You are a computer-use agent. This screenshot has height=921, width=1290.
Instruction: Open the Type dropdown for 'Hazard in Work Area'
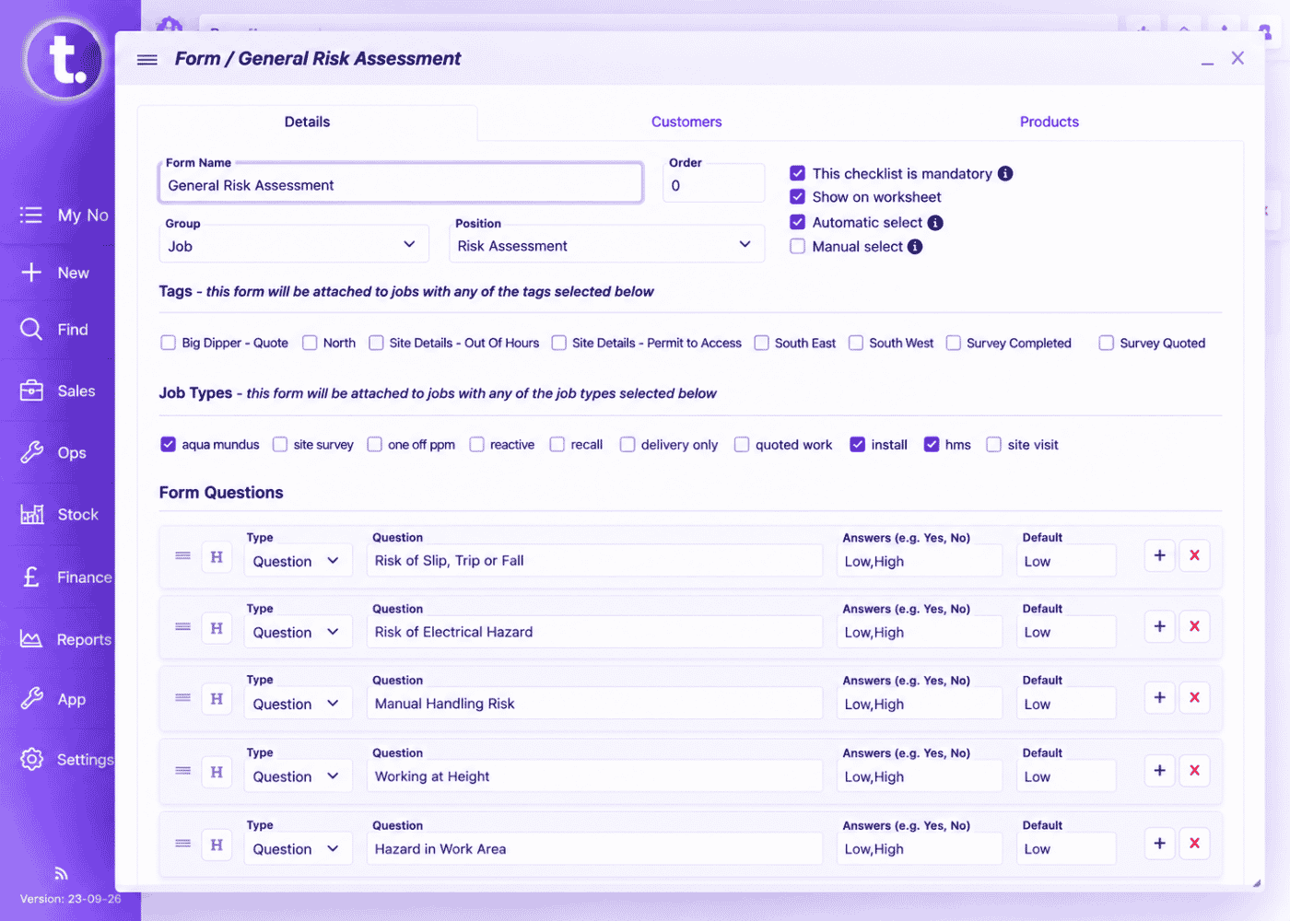(298, 849)
